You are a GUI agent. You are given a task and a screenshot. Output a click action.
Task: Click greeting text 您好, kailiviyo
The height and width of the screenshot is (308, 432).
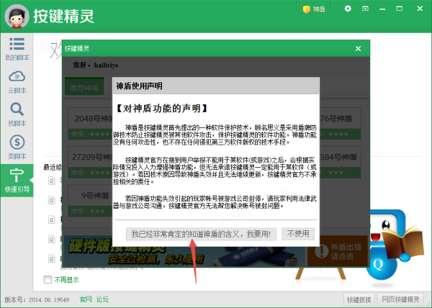[x=96, y=65]
